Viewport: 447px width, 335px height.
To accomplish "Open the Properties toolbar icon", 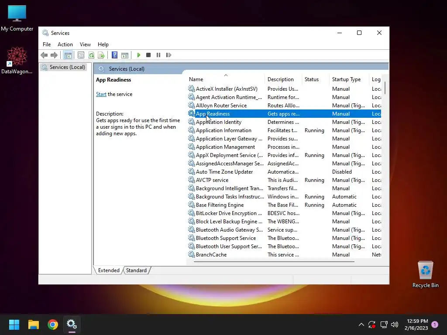I will [81, 55].
